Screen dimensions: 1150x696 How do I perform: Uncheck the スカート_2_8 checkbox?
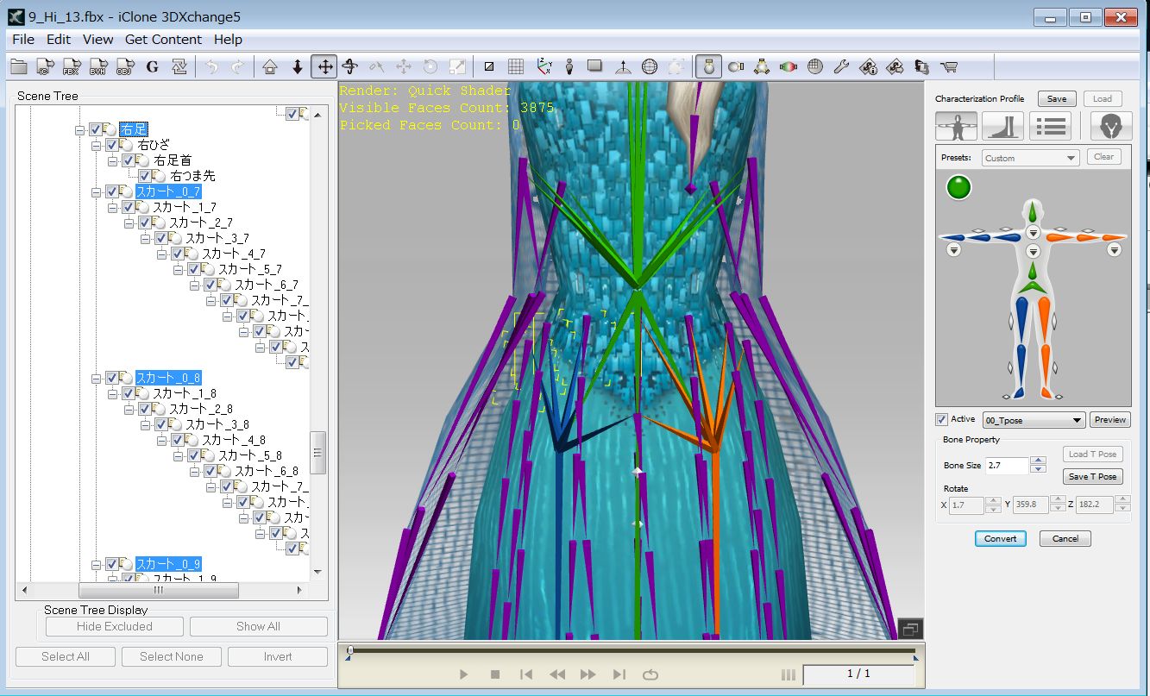[x=145, y=409]
